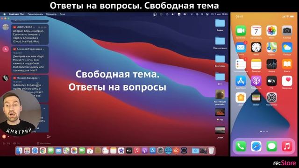299x168 pixels.
Task: Tap Phone in the iPhone dock
Action: point(241,147)
